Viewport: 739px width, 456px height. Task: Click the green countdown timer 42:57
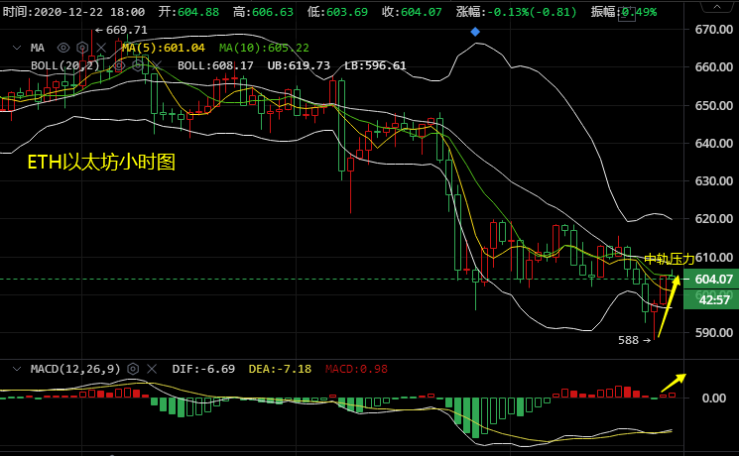[713, 298]
